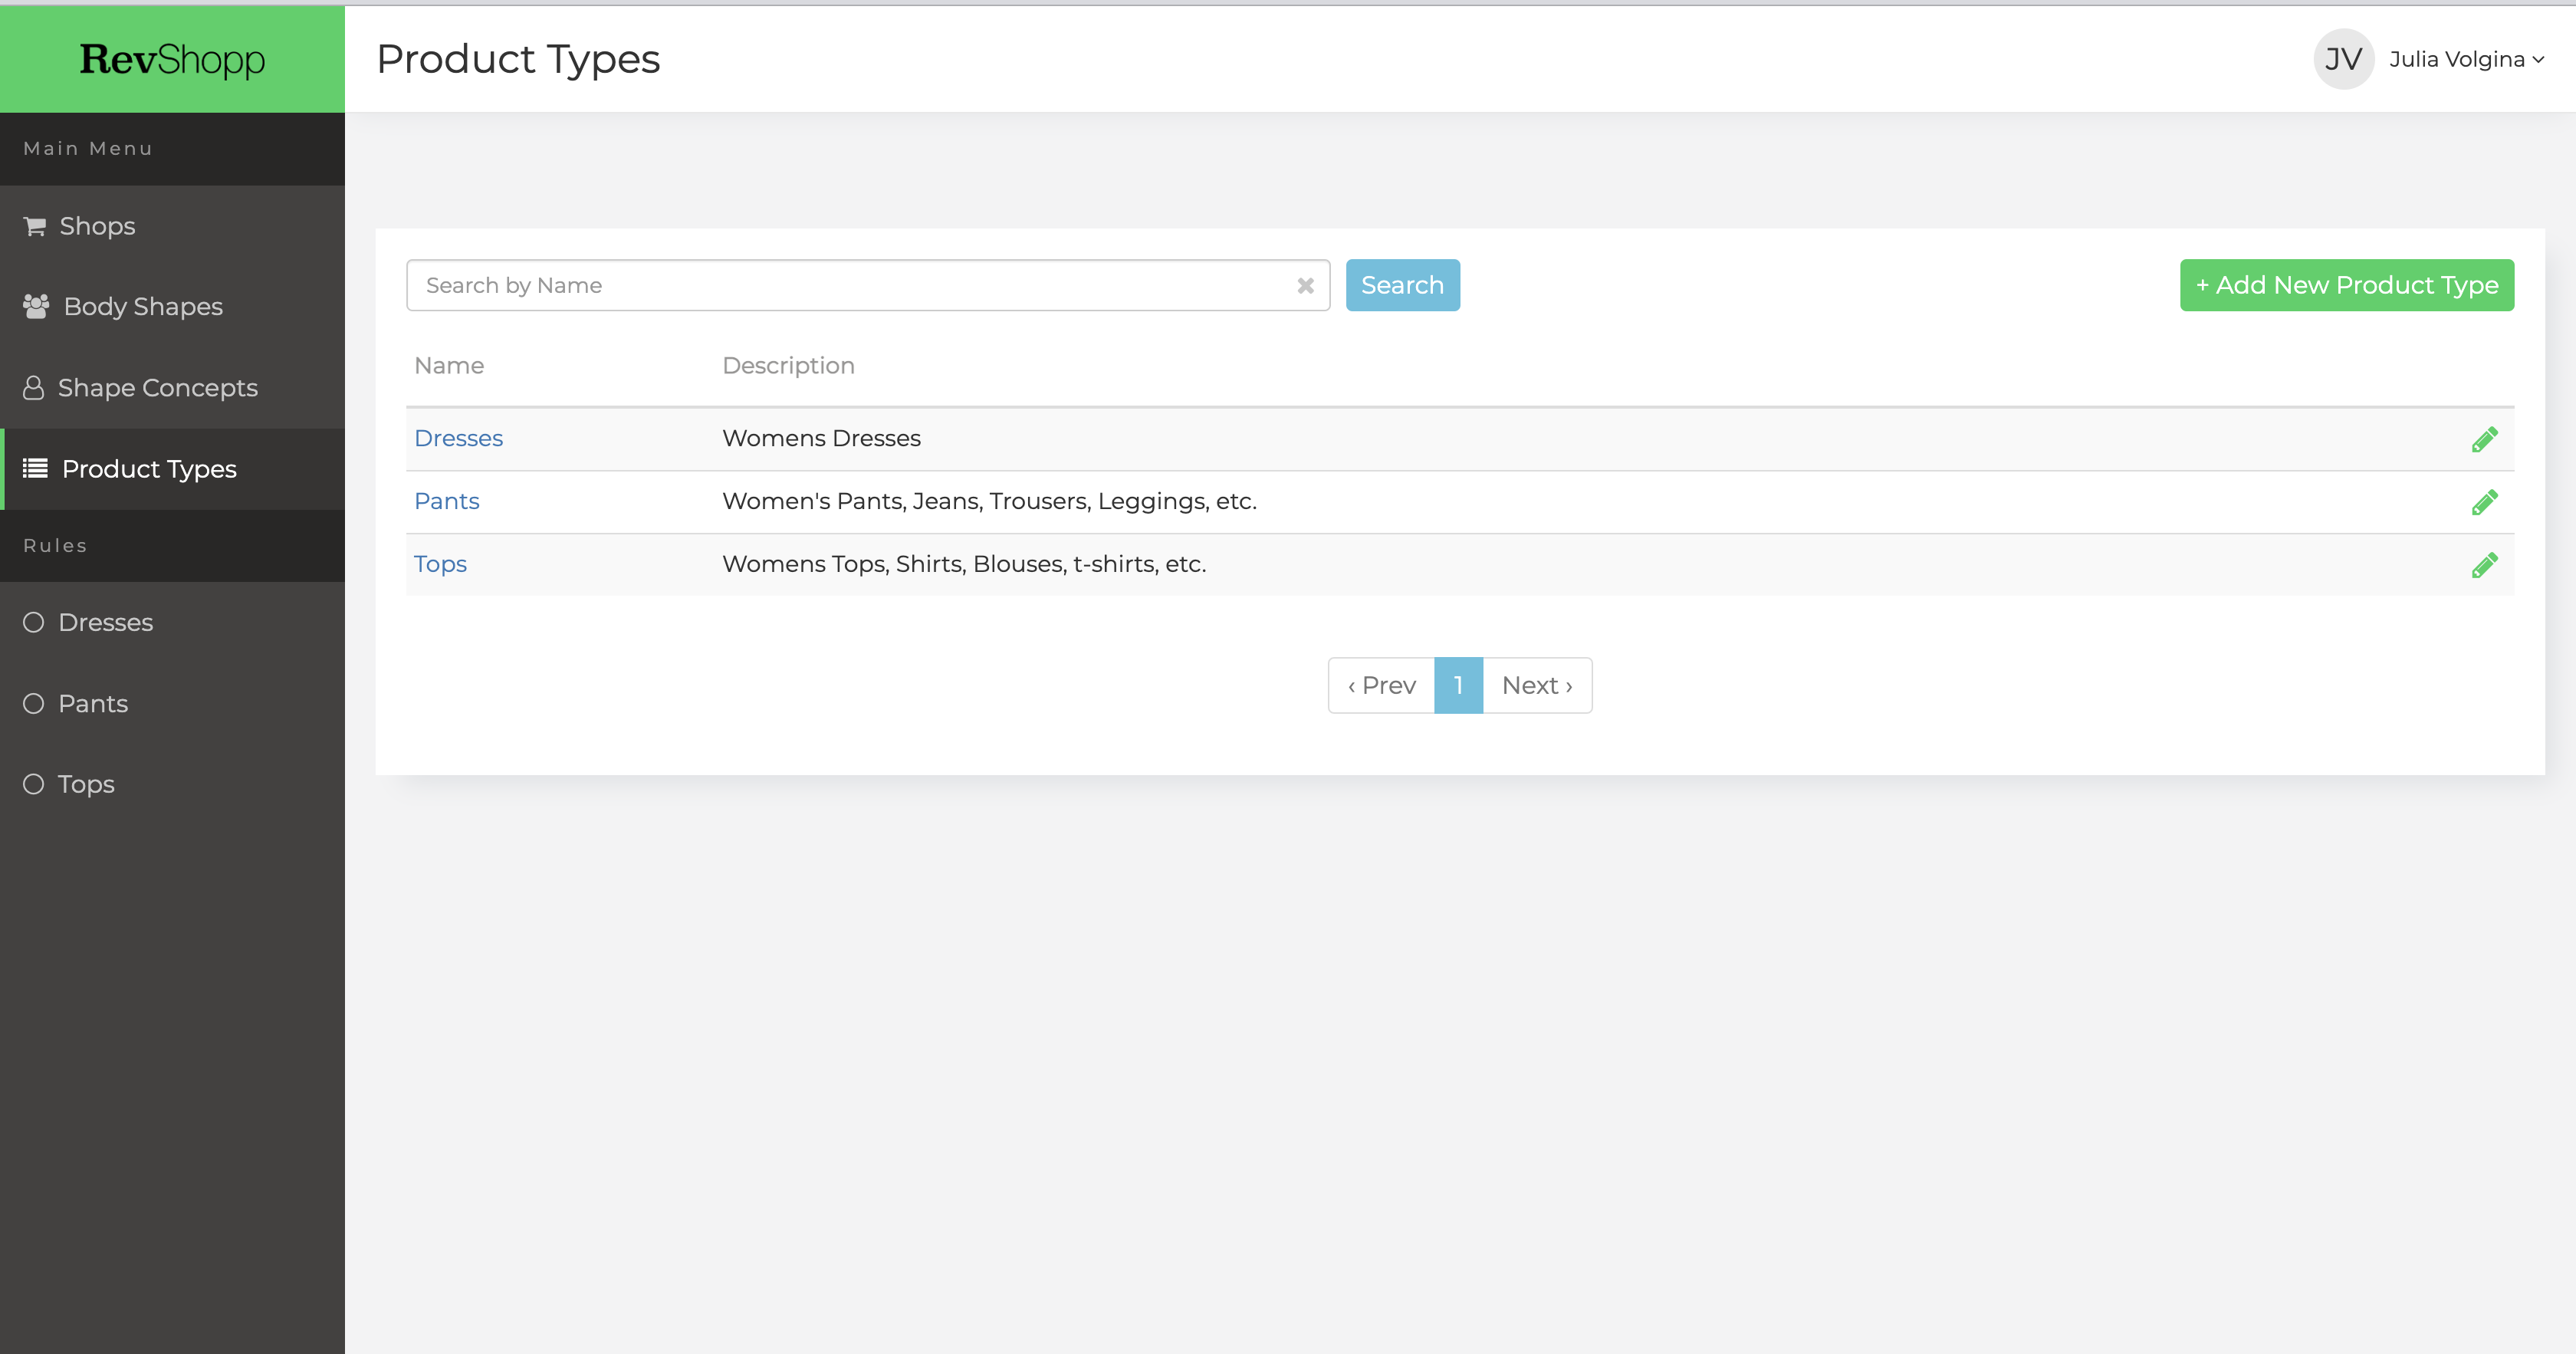The image size is (2576, 1354).
Task: Click Add New Product Type button
Action: coord(2346,285)
